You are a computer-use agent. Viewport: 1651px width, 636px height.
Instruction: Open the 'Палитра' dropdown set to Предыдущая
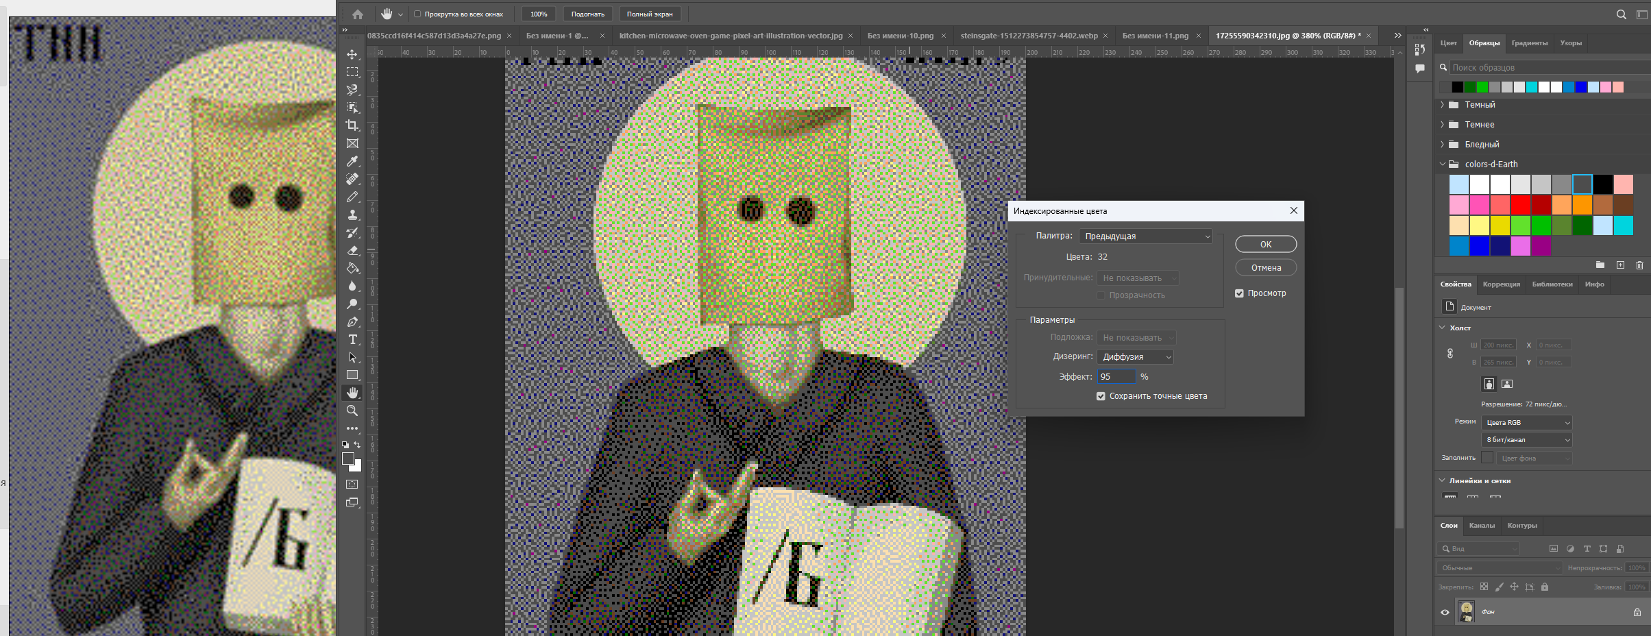click(1146, 236)
